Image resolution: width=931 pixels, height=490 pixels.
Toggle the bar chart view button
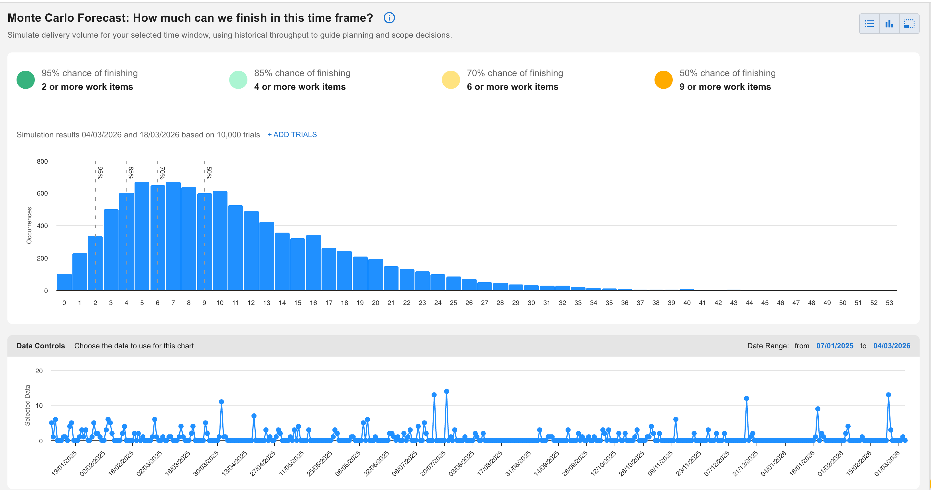[x=889, y=24]
